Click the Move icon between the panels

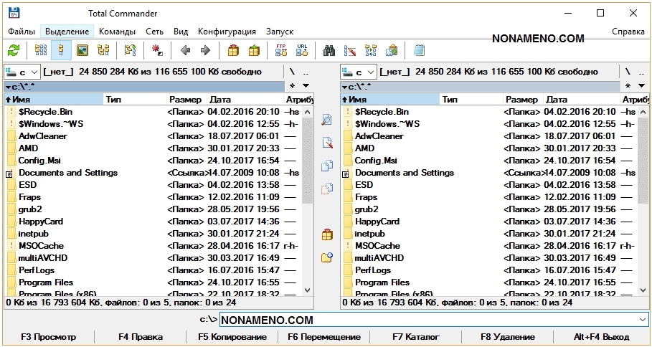pyautogui.click(x=327, y=189)
